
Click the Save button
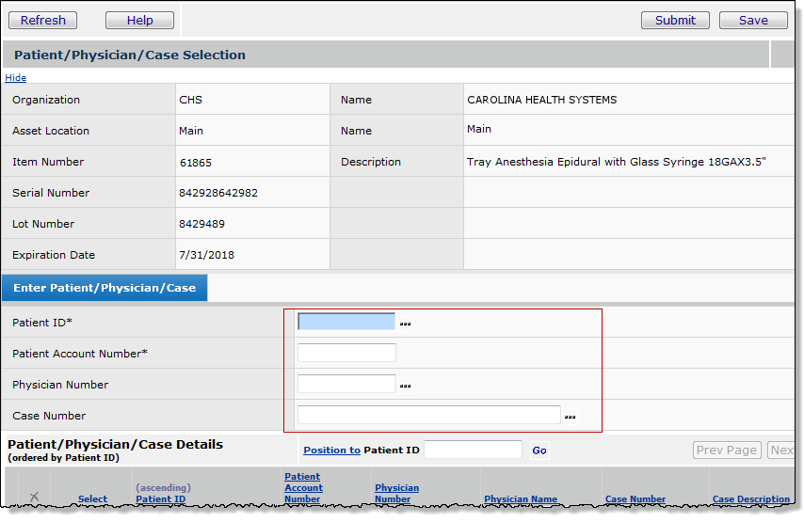pyautogui.click(x=753, y=21)
